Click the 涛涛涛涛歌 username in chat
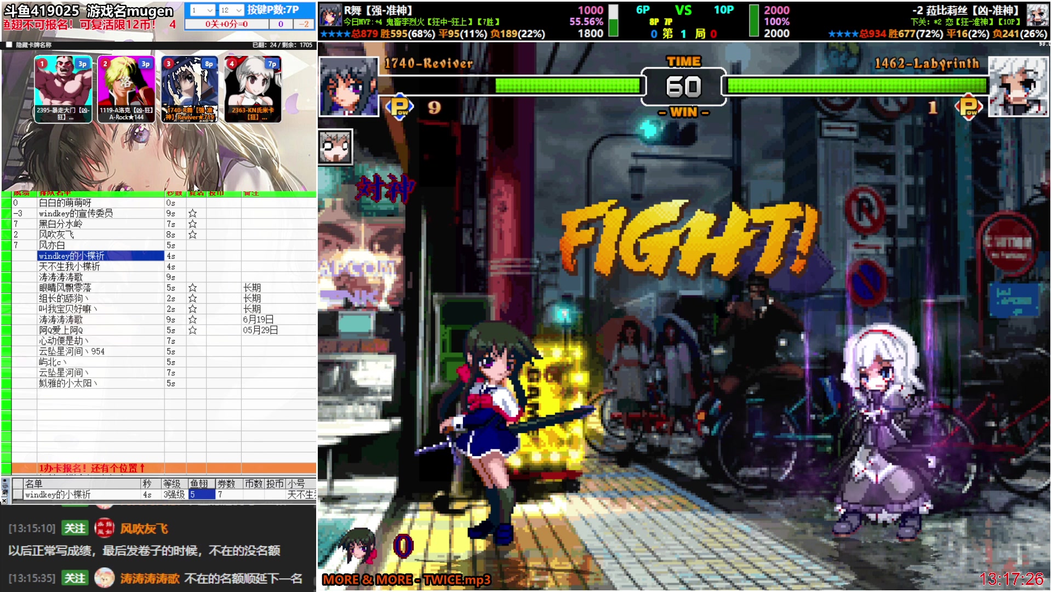The image size is (1052, 592). [150, 578]
